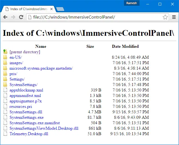Screen dimensions: 179x145
Task: Click the folder icon beside Settings
Action: tap(5, 79)
